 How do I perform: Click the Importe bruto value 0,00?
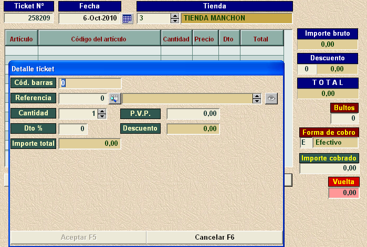328,45
